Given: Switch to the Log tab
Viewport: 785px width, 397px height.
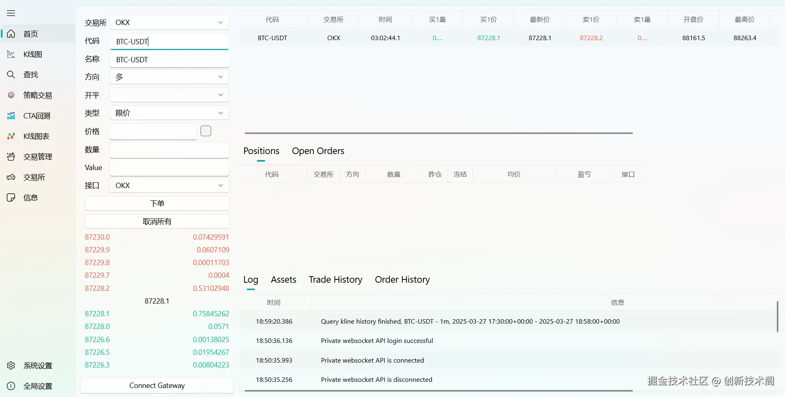Looking at the screenshot, I should [x=251, y=280].
